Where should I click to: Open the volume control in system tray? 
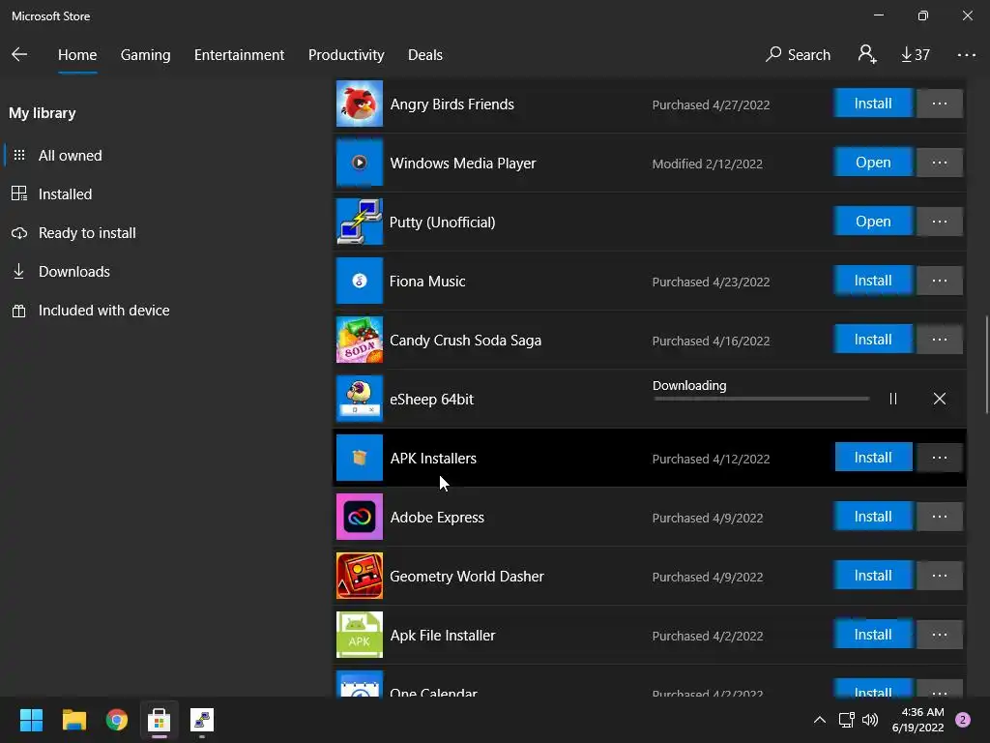click(x=870, y=720)
